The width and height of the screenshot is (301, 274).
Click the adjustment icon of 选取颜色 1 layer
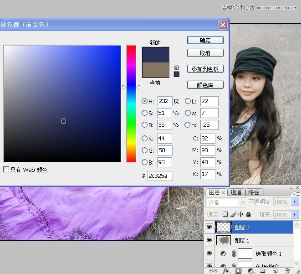point(223,253)
